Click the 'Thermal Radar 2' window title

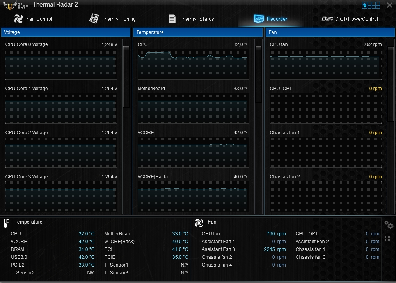[x=55, y=5]
